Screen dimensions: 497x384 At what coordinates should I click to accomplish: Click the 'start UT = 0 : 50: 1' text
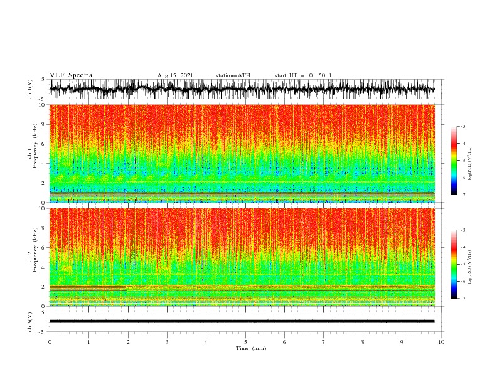click(303, 75)
